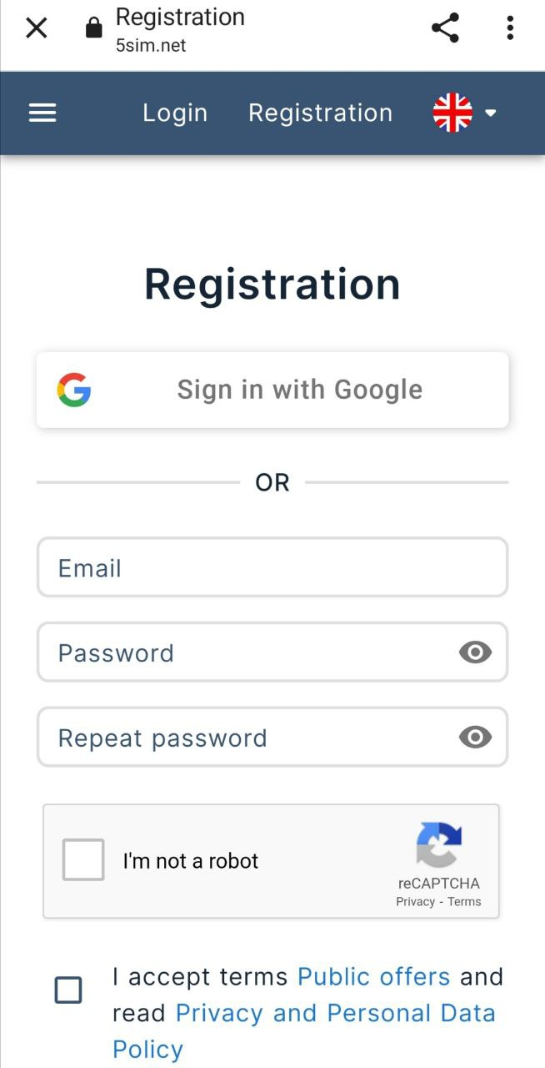Open the Public offers link
Viewport: 545px width, 1068px height.
click(373, 976)
